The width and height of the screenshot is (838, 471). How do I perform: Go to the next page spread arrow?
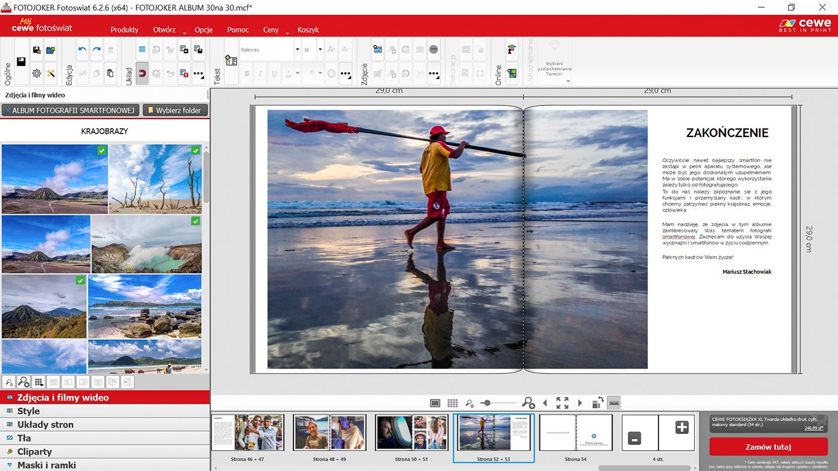(x=579, y=403)
